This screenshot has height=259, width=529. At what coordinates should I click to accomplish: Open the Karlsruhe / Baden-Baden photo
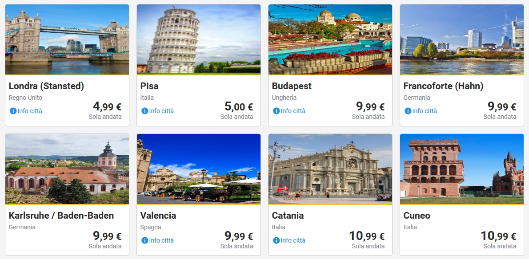point(67,169)
